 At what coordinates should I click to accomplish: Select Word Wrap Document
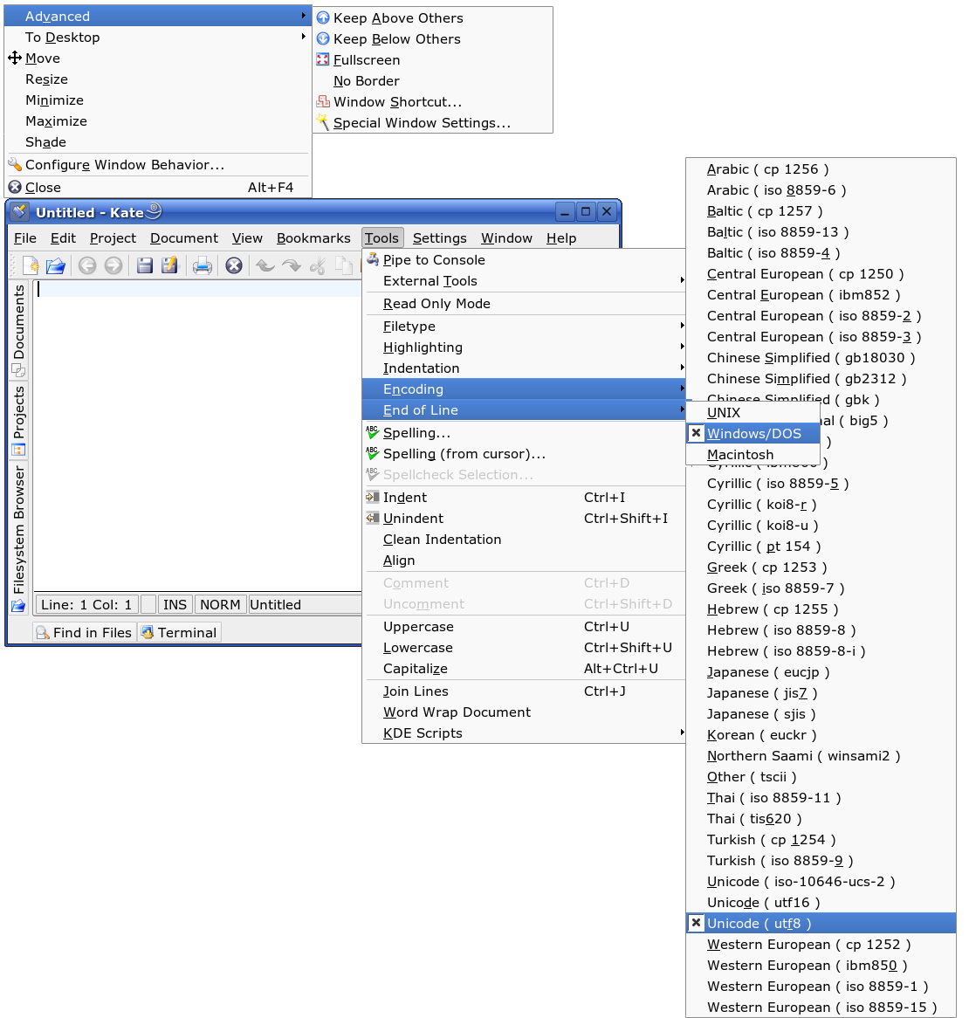tap(524, 712)
